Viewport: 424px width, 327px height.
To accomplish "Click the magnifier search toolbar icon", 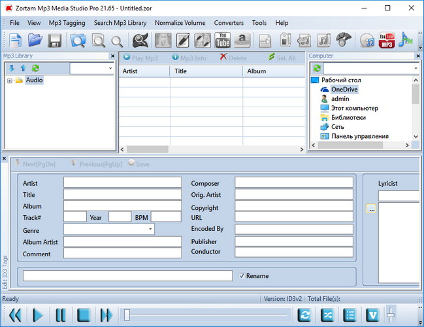I will pos(117,41).
